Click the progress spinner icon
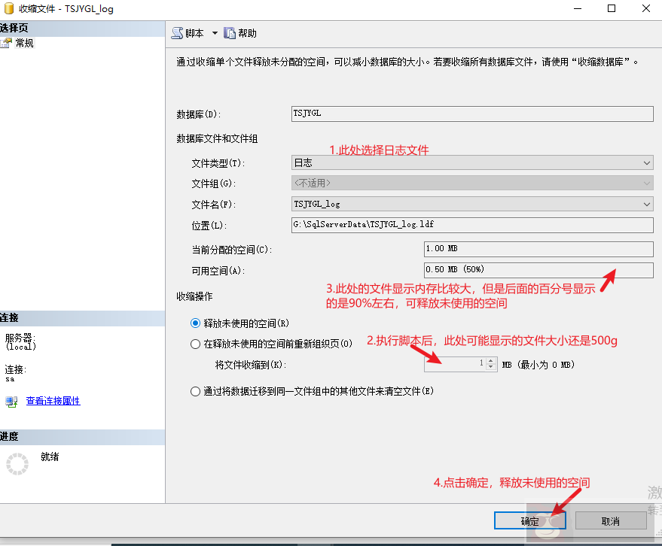The height and width of the screenshot is (546, 662). 17,464
